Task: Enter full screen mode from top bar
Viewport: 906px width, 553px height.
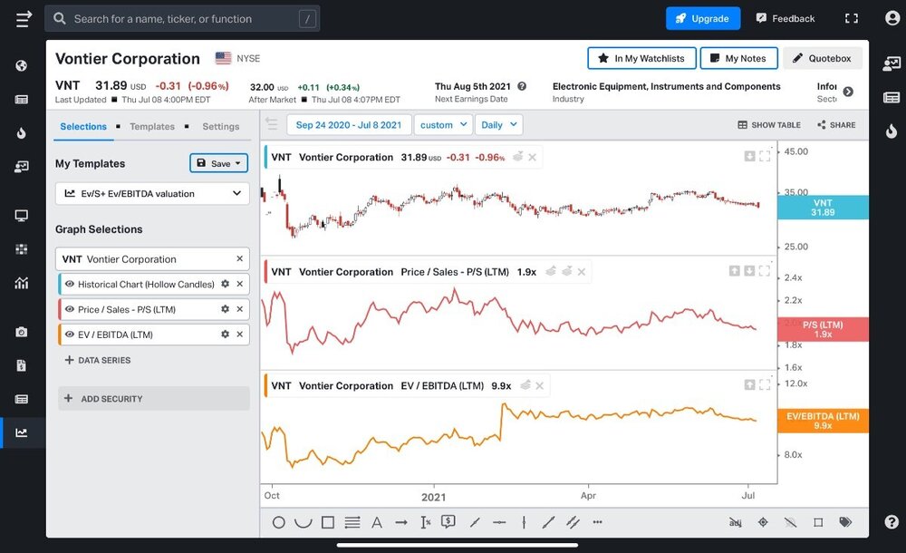Action: point(851,18)
